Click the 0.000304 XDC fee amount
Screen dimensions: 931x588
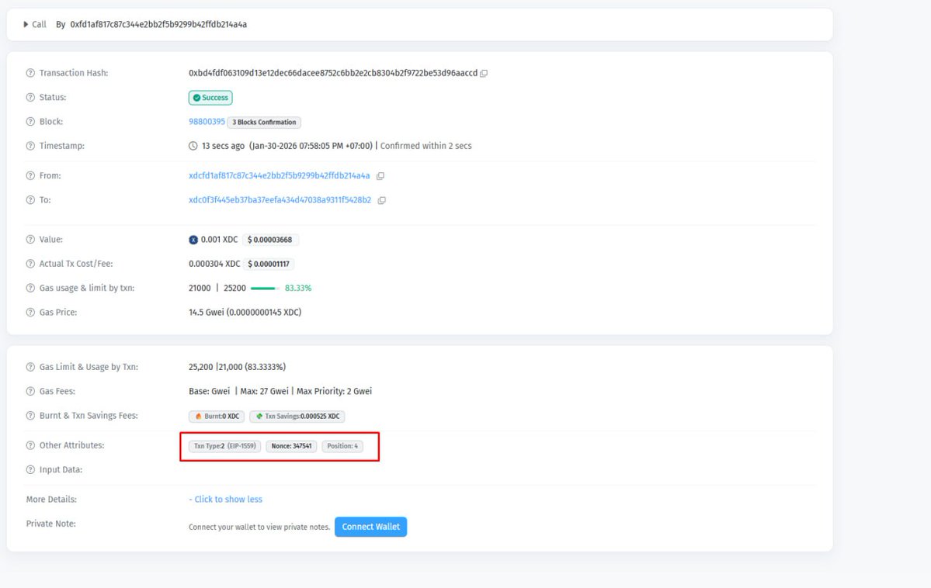point(214,264)
